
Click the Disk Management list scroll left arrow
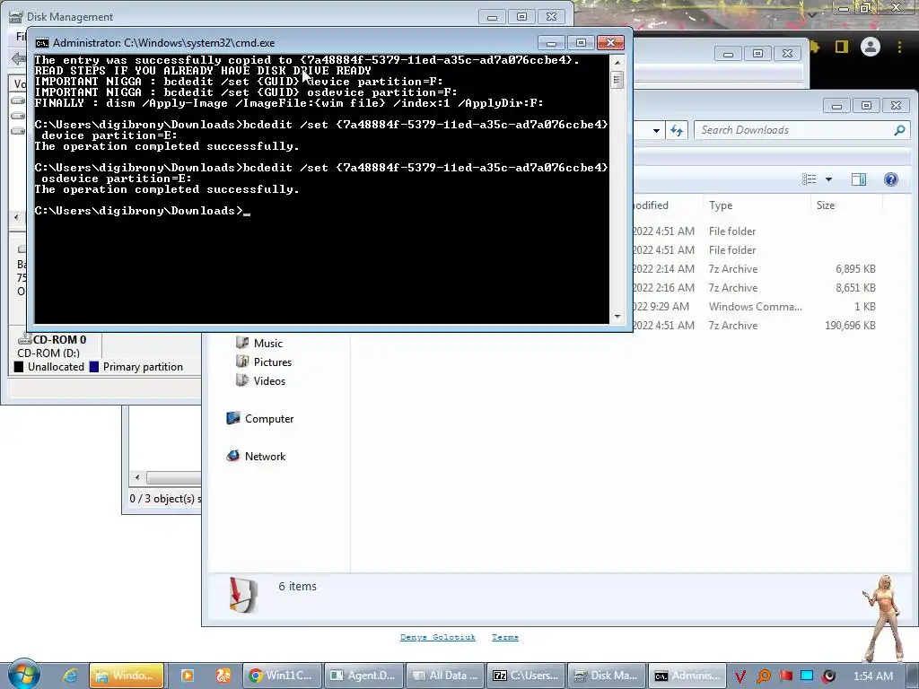pyautogui.click(x=16, y=217)
